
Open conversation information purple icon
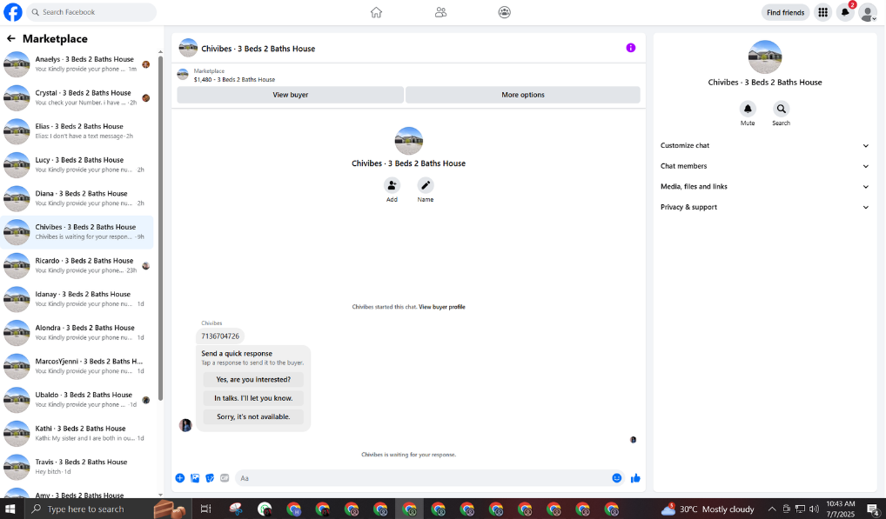pyautogui.click(x=631, y=48)
